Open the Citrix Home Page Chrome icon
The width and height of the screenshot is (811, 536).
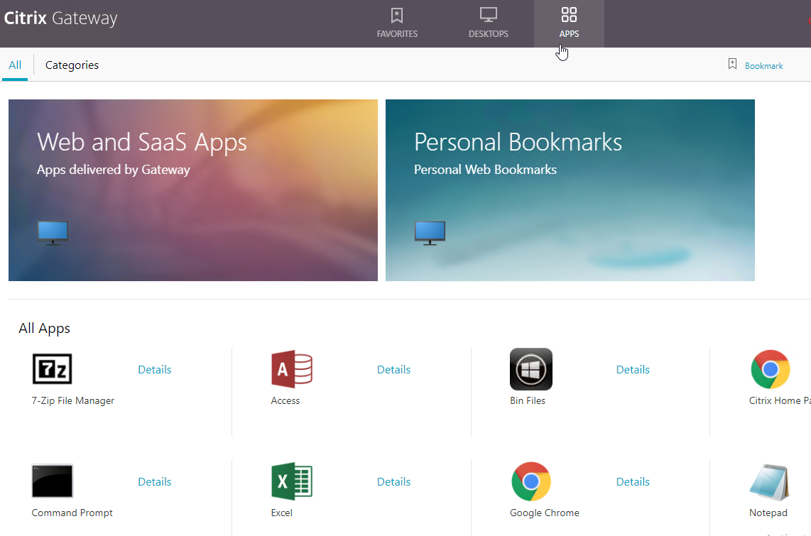770,369
